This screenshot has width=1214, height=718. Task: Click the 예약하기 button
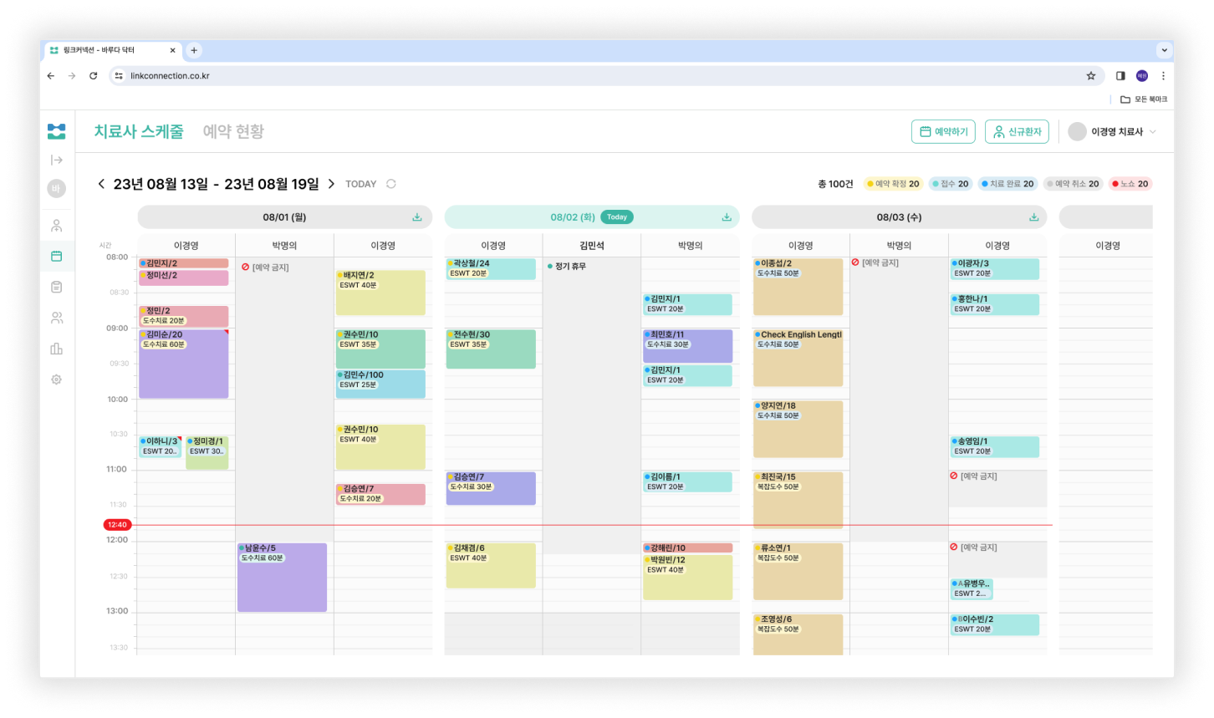click(943, 132)
